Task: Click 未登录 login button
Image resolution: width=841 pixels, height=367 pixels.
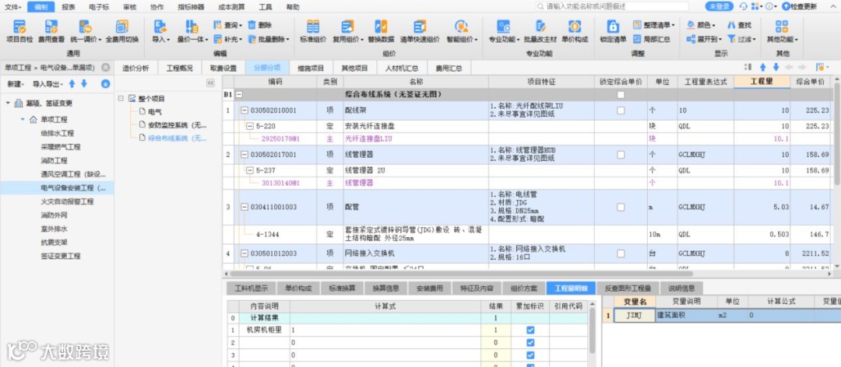Action: 719,6
